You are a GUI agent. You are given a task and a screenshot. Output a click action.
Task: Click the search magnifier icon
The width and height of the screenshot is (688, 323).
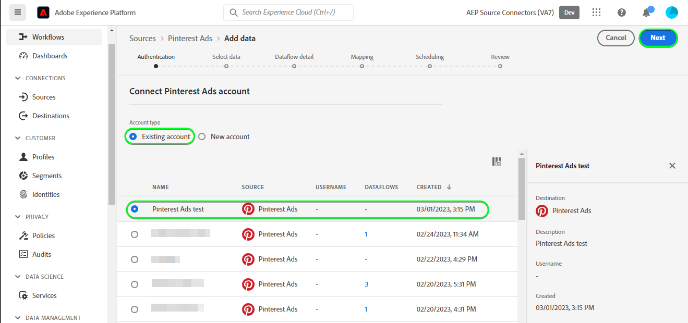click(x=234, y=13)
